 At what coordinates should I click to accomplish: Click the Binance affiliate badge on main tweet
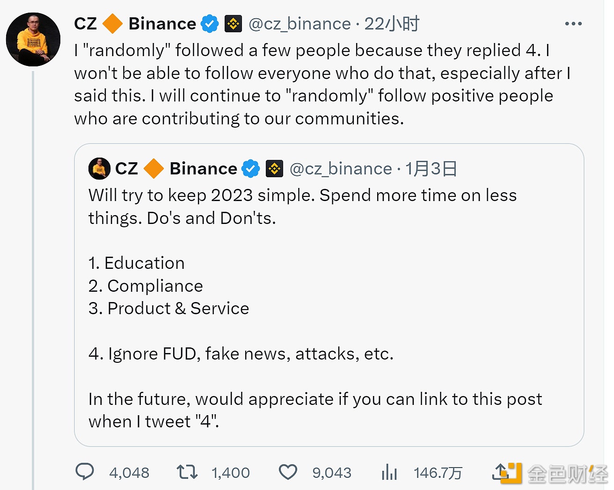click(x=233, y=24)
